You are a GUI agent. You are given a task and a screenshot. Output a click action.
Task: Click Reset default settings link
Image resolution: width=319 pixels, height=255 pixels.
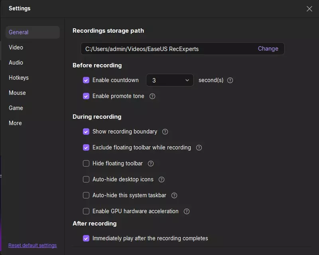point(33,245)
